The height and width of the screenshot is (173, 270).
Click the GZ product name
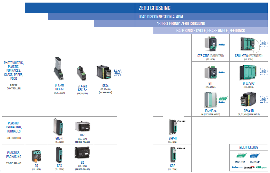pos(82,162)
